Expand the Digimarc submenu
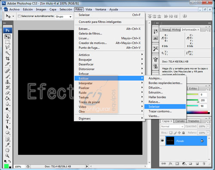Viewport: 215px width, 170px height. 109,118
